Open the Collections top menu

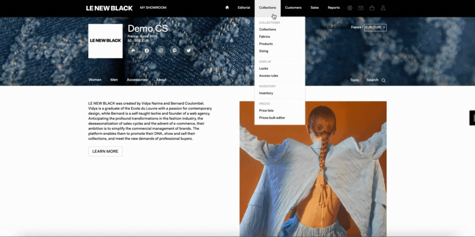pos(268,8)
